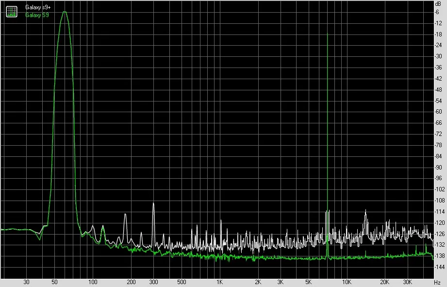Click the 50 Hz frequency axis label
This screenshot has width=447, height=287.
tap(54, 282)
